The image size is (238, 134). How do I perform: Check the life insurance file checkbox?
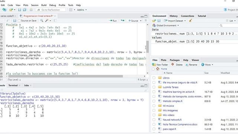point(154,83)
